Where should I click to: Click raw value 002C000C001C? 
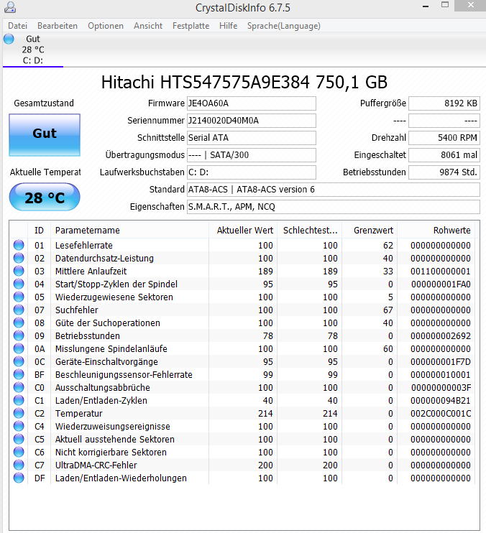click(x=441, y=413)
